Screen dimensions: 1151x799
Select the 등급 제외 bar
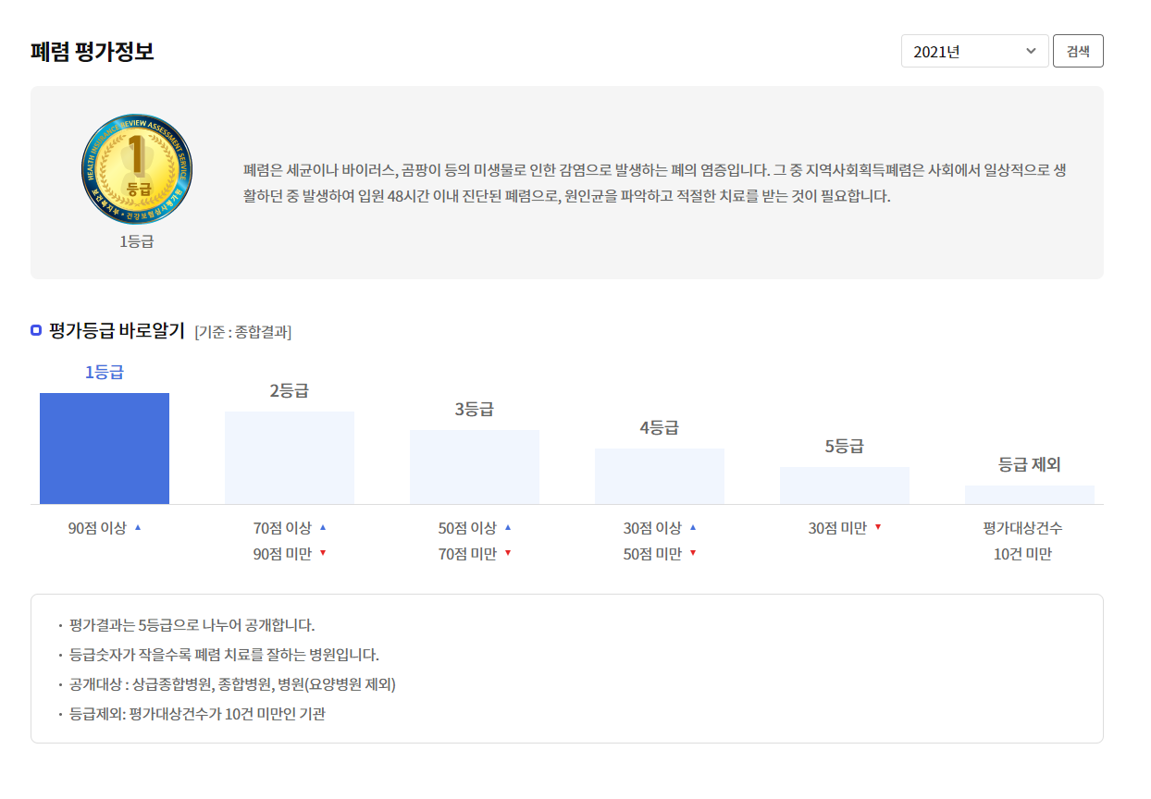pyautogui.click(x=1030, y=495)
